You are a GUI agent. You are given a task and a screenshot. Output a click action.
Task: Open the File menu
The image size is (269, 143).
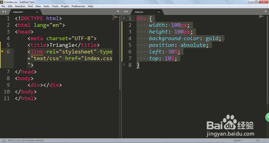(3, 6)
